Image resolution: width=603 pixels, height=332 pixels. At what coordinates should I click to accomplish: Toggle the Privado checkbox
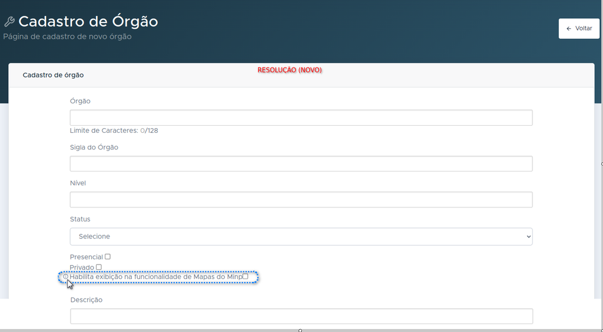tap(99, 267)
